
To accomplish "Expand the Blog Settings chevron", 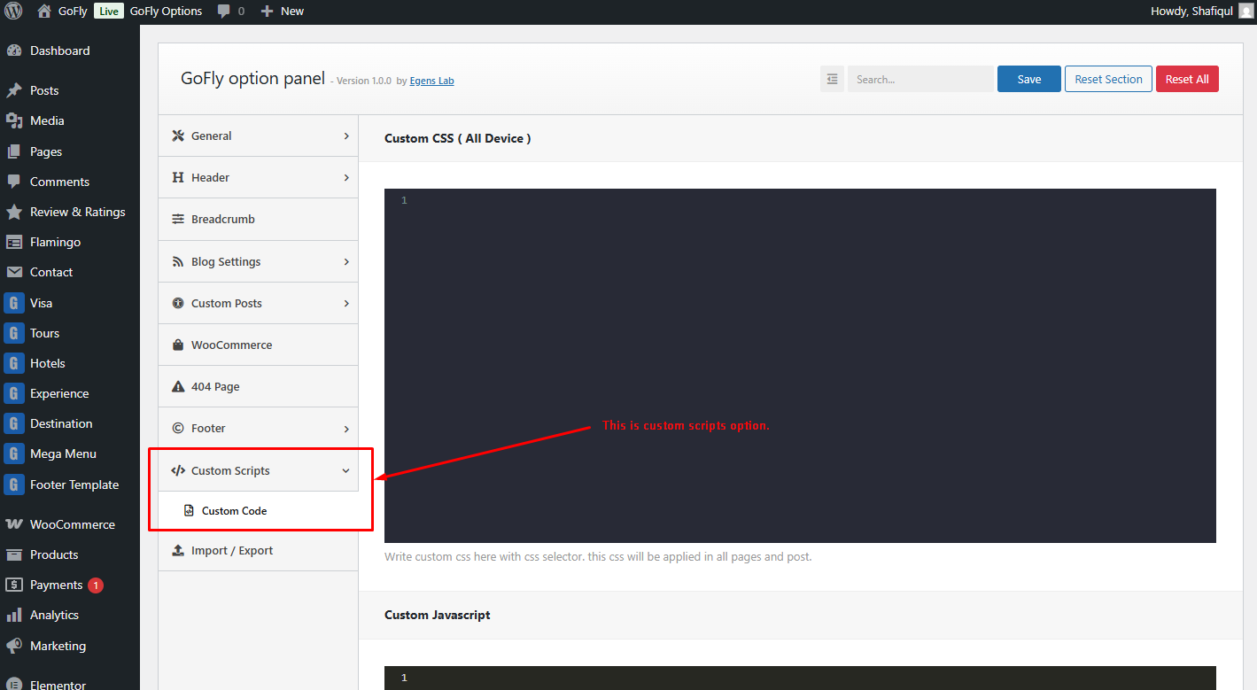I will 346,261.
